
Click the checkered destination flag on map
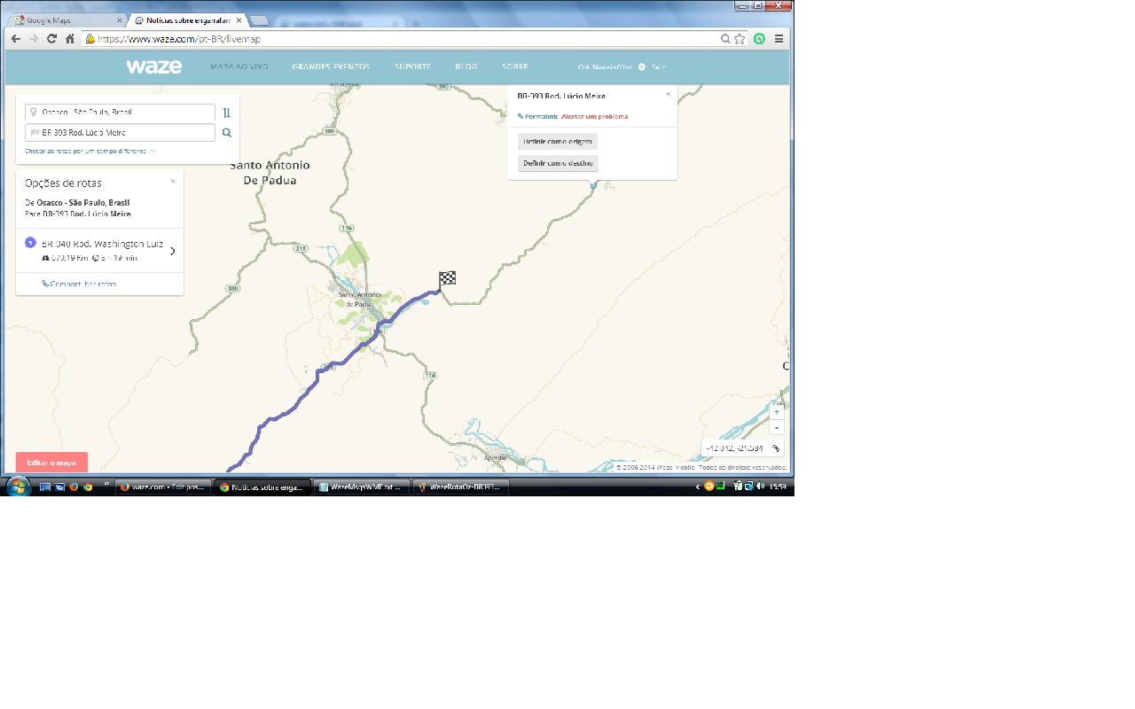447,279
